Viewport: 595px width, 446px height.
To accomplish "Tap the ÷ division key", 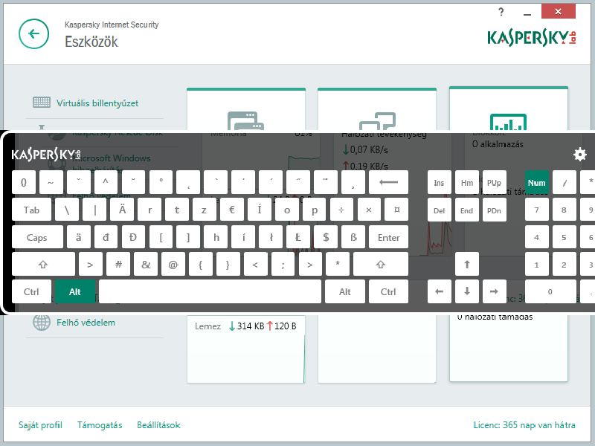I will click(341, 210).
